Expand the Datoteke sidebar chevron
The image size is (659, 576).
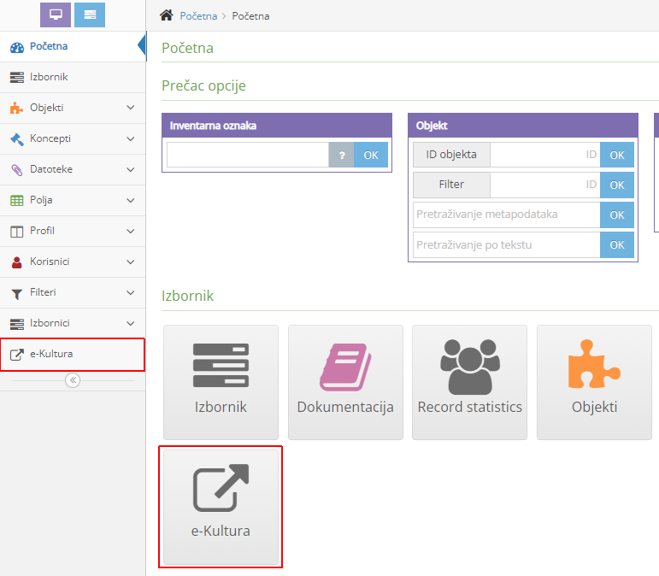pyautogui.click(x=131, y=169)
